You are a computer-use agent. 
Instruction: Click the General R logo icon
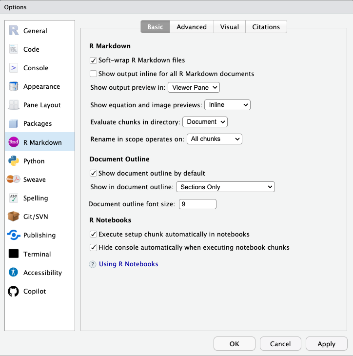14,31
